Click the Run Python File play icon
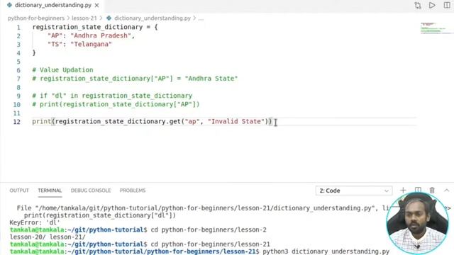454x255 pixels. [432, 5]
